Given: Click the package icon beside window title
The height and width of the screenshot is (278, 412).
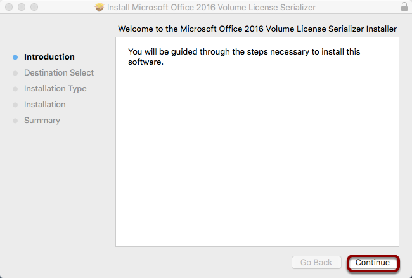Looking at the screenshot, I should tap(100, 7).
